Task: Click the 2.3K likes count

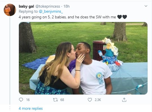Action: point(98,100)
